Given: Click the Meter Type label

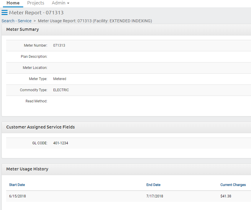Looking at the screenshot, I should point(38,79).
